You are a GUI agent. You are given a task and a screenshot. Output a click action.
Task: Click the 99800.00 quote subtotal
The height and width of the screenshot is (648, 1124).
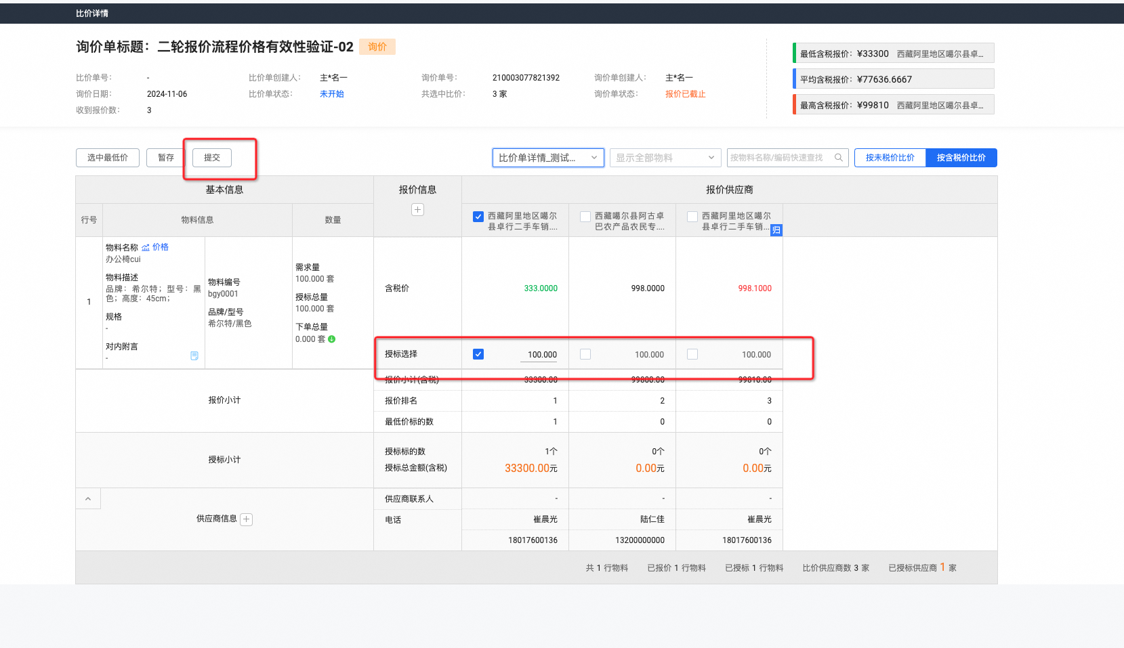pyautogui.click(x=648, y=380)
